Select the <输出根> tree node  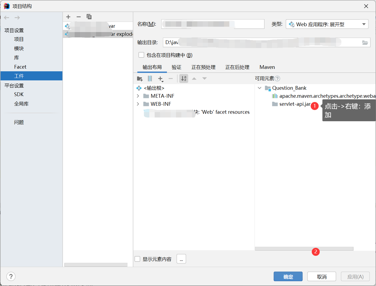[x=154, y=88]
